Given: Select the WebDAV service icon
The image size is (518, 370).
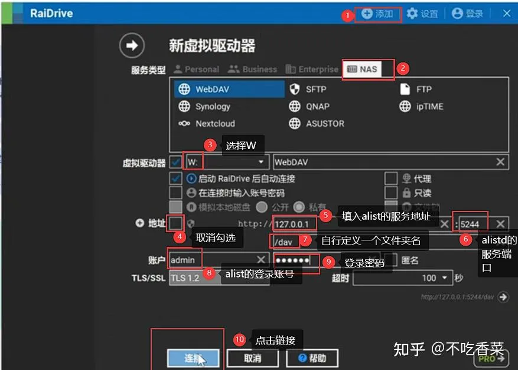Looking at the screenshot, I should click(x=202, y=90).
